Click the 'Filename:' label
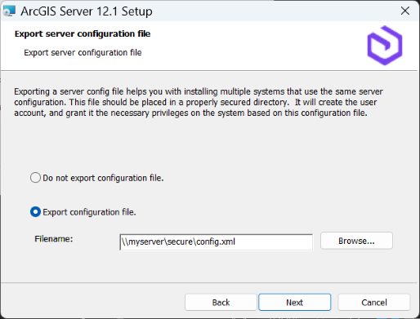Image resolution: width=420 pixels, height=319 pixels. 54,239
